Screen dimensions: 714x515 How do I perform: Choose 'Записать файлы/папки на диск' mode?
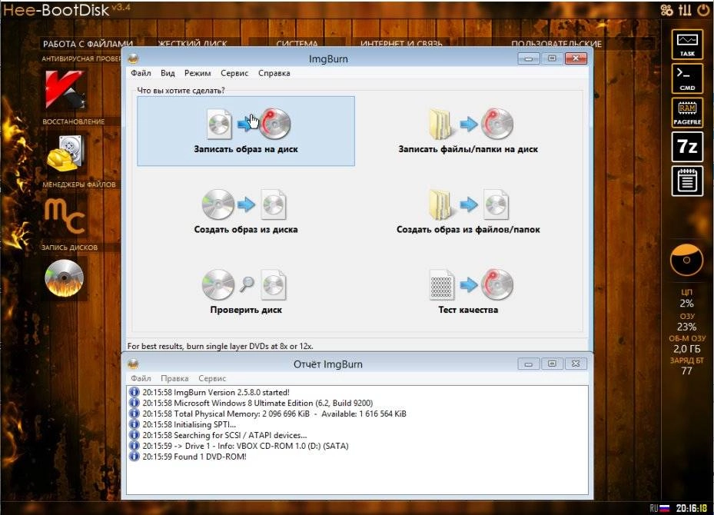468,131
